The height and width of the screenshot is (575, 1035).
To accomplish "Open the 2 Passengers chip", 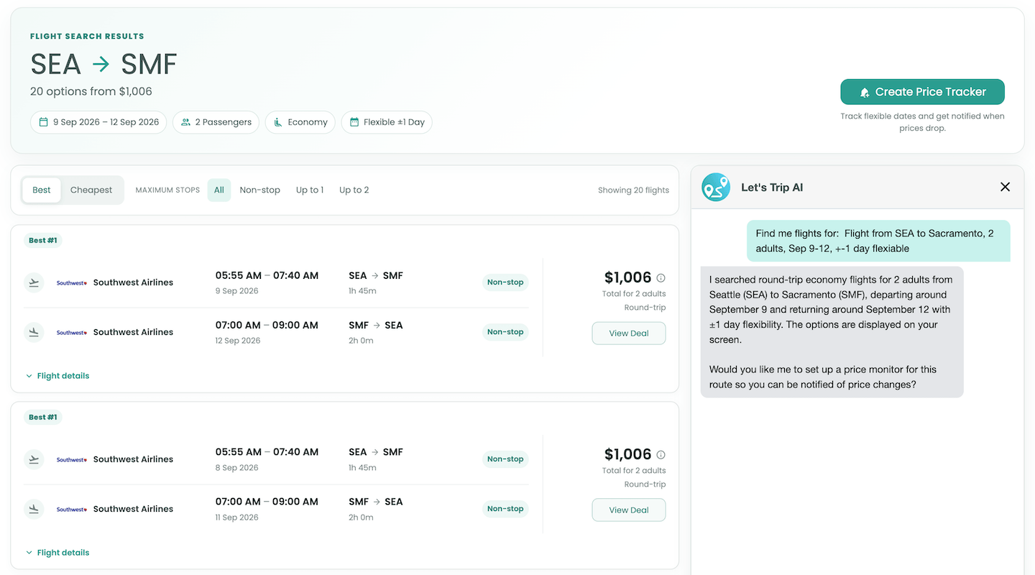I will point(216,122).
